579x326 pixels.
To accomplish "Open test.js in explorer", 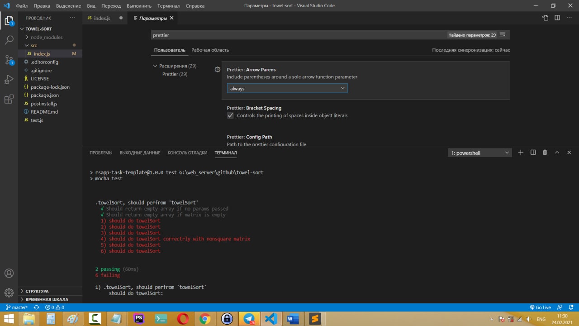I will coord(50,120).
